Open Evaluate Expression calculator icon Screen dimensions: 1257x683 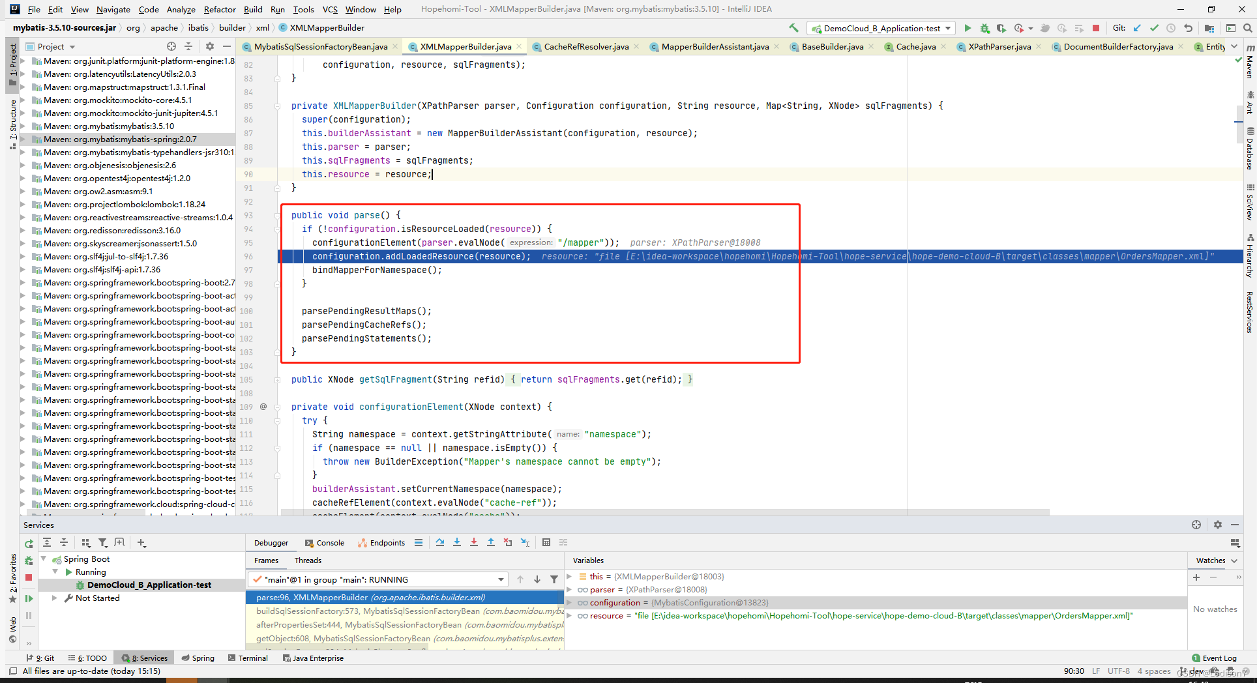coord(546,542)
